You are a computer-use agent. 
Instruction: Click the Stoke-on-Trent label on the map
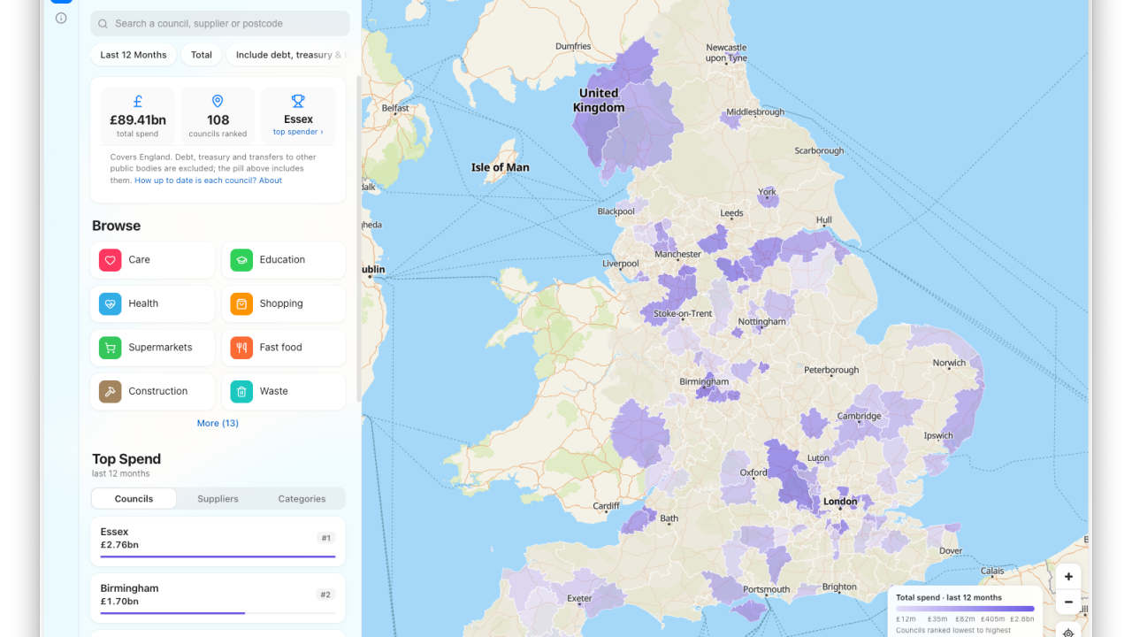(683, 314)
